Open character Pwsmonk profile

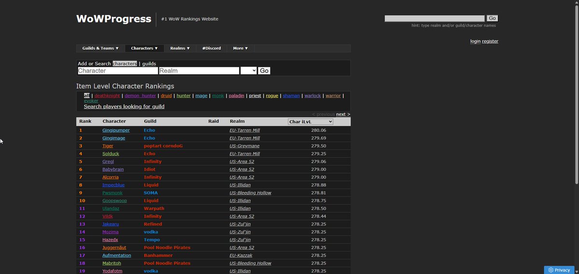tap(112, 193)
